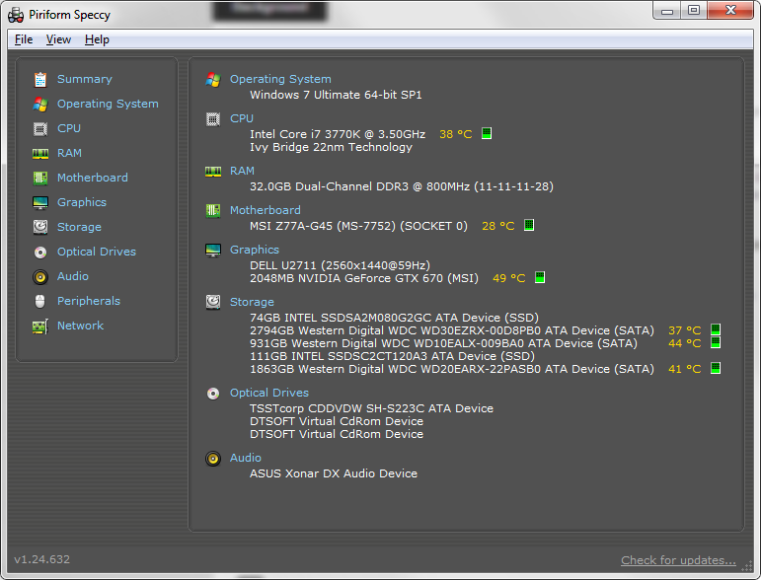Open the Summary sidebar icon
The width and height of the screenshot is (761, 580).
40,79
